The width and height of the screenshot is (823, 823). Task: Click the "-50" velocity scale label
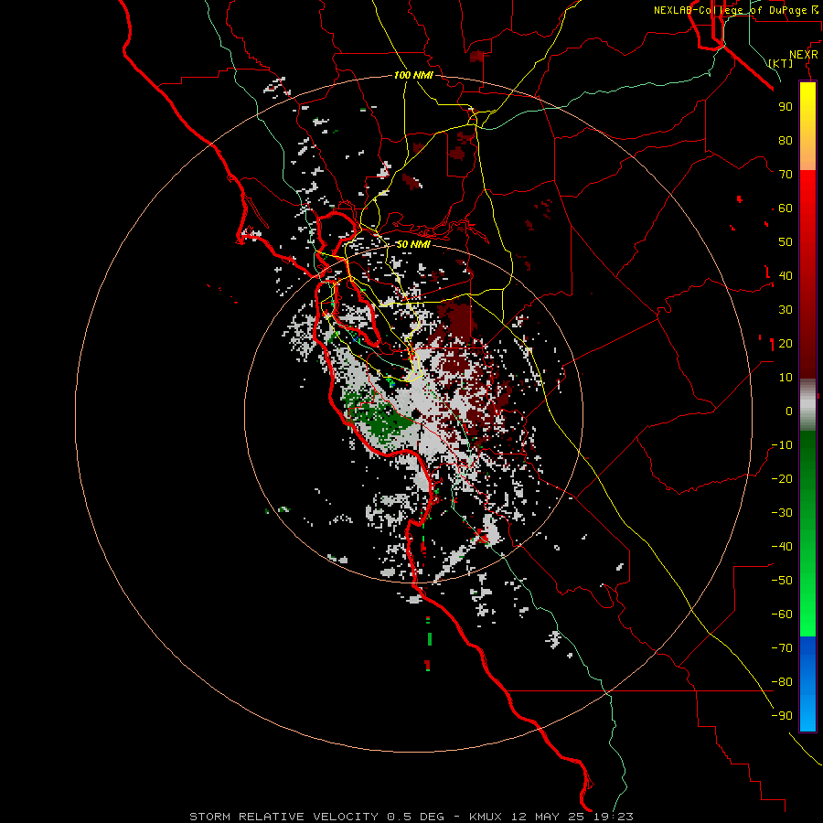click(x=782, y=581)
